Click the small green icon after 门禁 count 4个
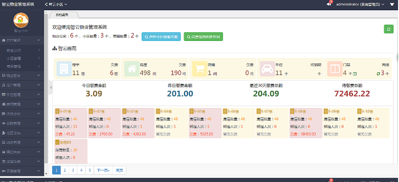 (x=355, y=74)
